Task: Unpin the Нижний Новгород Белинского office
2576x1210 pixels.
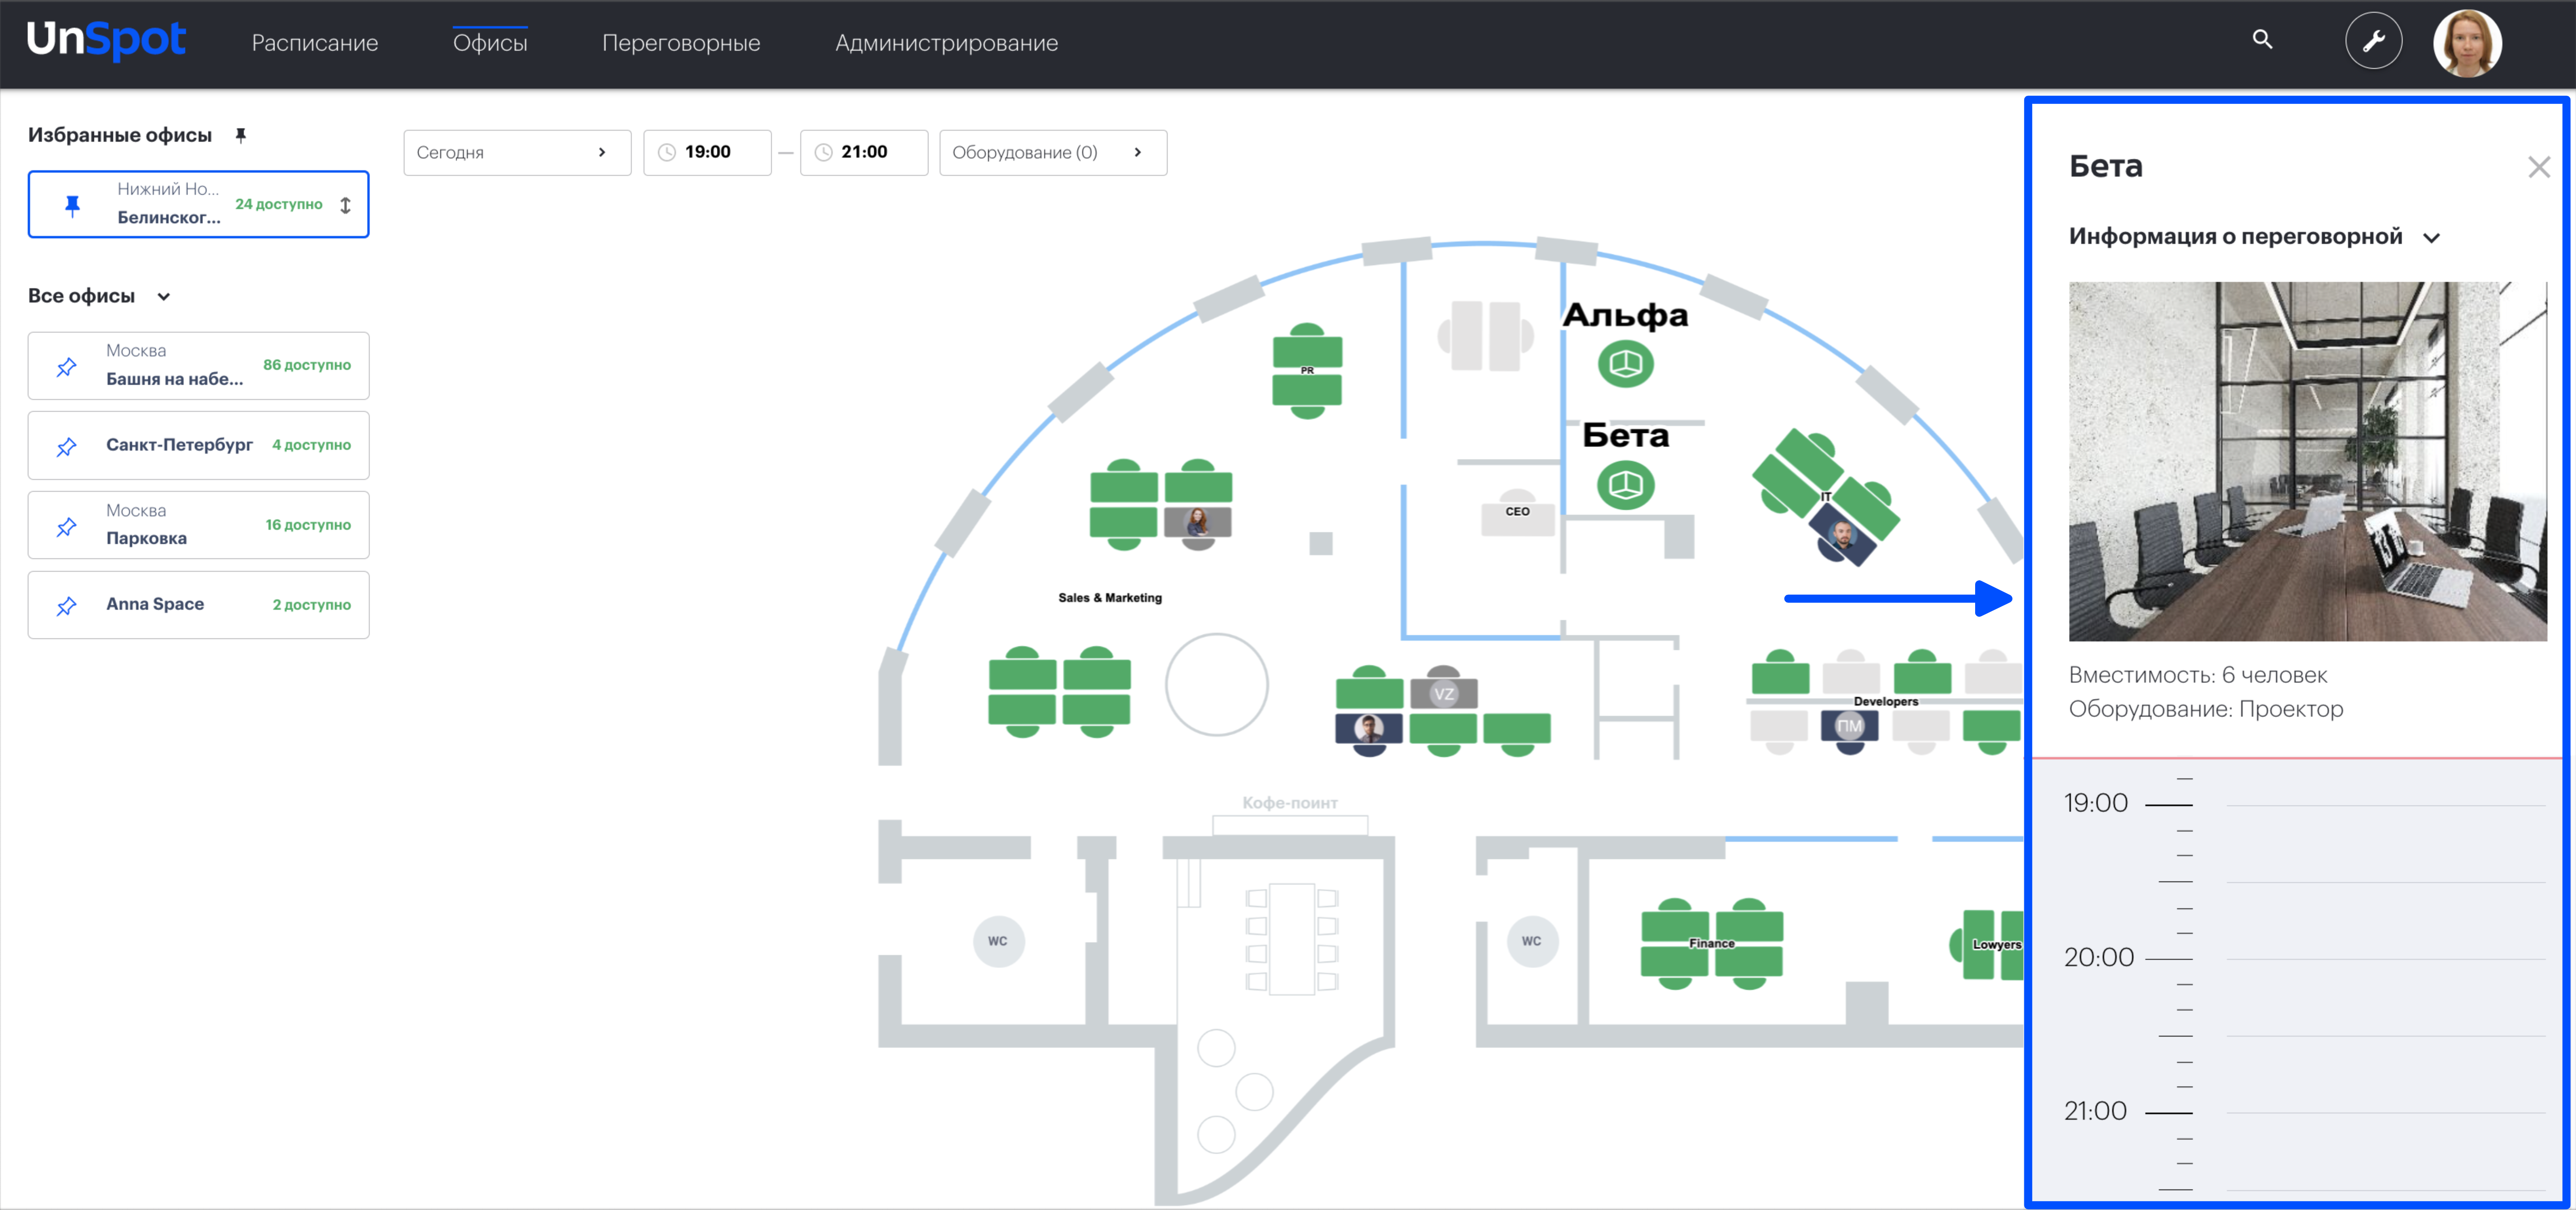Action: (72, 205)
